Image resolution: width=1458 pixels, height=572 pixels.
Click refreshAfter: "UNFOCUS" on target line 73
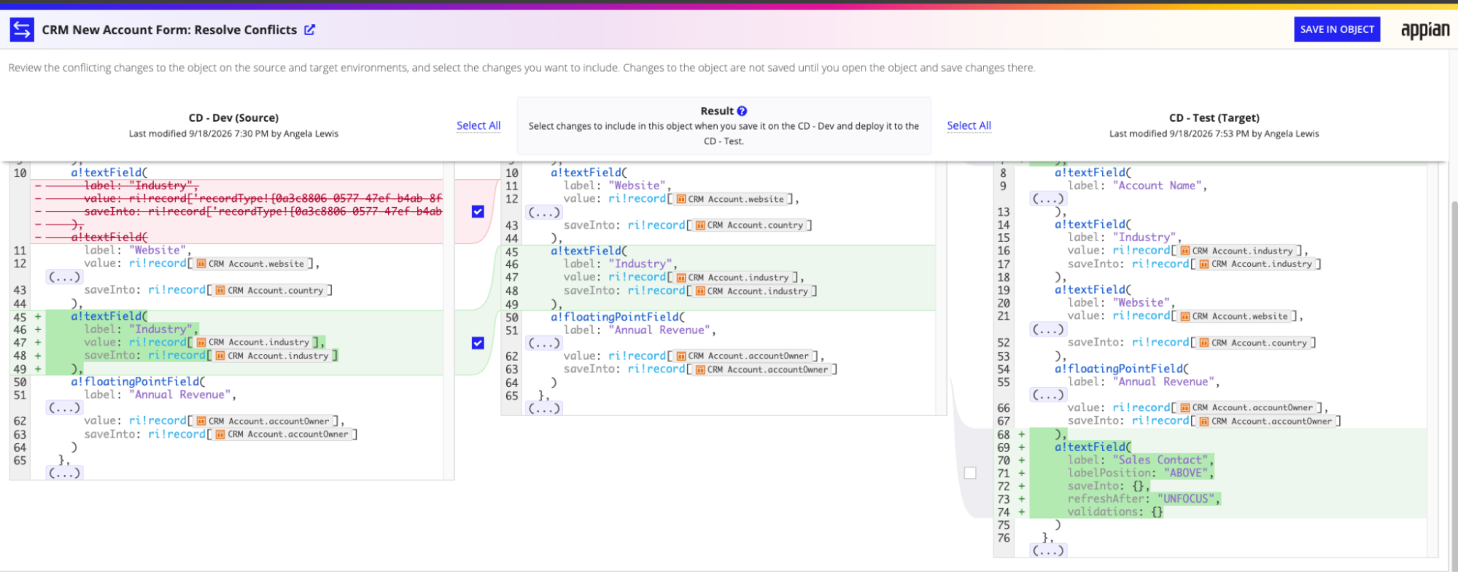click(1144, 499)
